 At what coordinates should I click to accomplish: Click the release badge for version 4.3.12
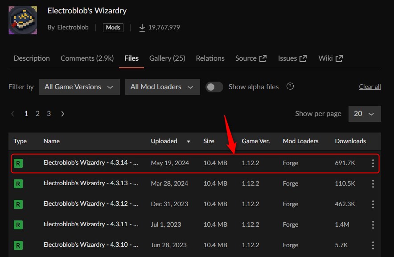pyautogui.click(x=18, y=204)
